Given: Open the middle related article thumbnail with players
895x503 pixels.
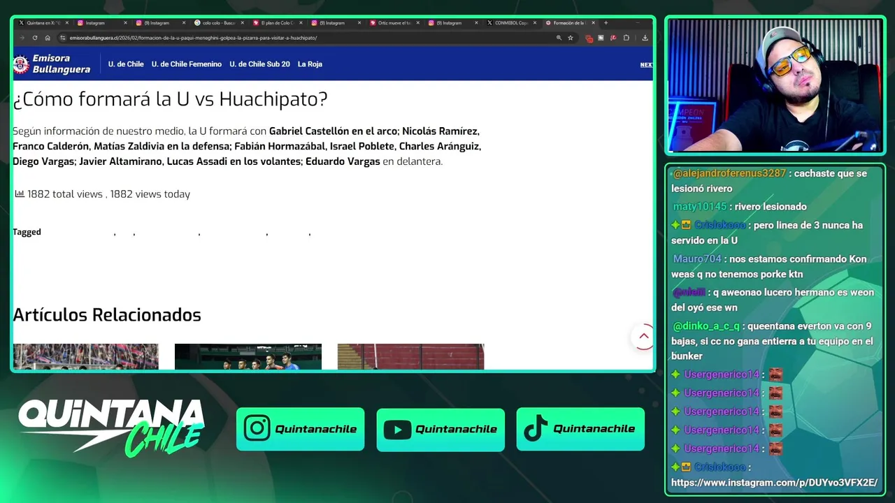Looking at the screenshot, I should [248, 356].
